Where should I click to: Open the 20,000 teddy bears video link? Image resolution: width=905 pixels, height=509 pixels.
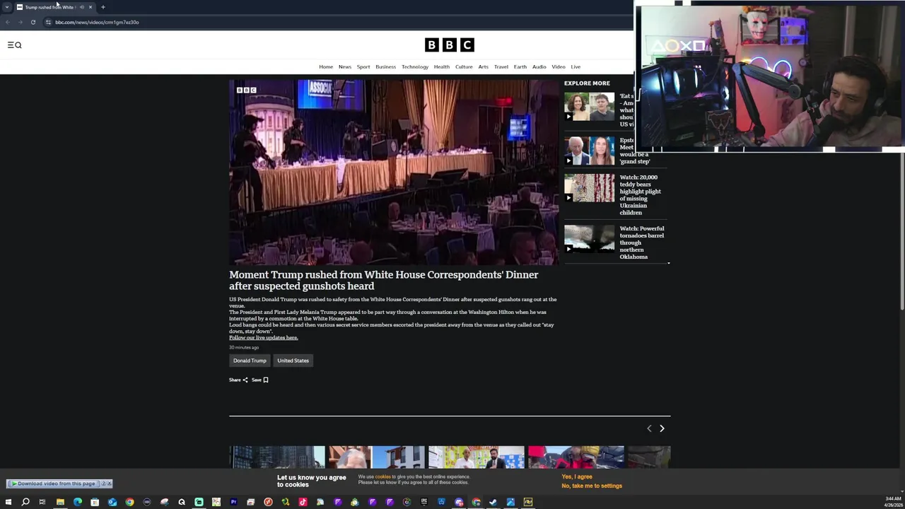click(x=641, y=195)
